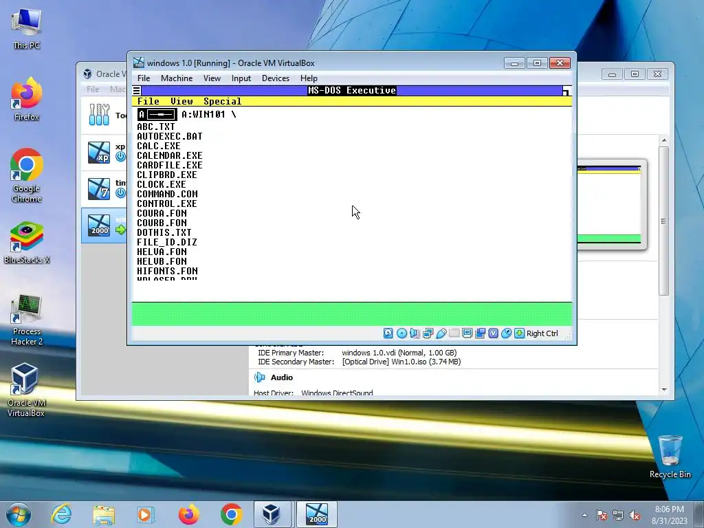Select CARDFILE.EXE in file list

point(170,165)
